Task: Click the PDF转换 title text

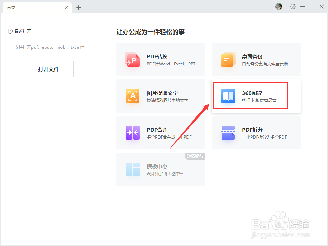Action: (x=157, y=57)
